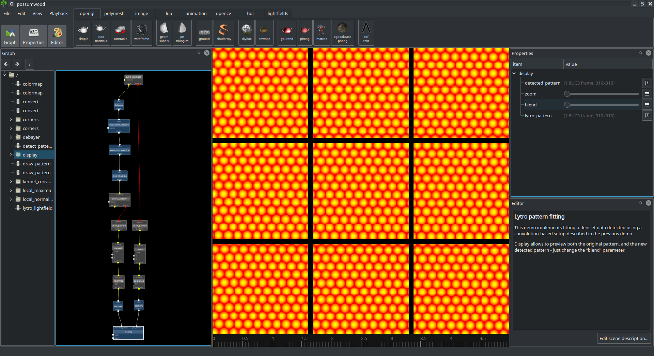Switch to the polymesh tab
Screen dimensions: 654x356
(114, 13)
